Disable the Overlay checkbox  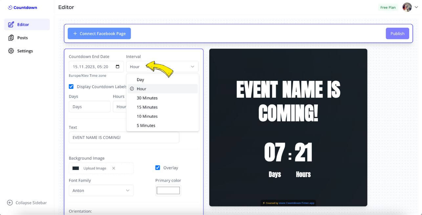158,167
